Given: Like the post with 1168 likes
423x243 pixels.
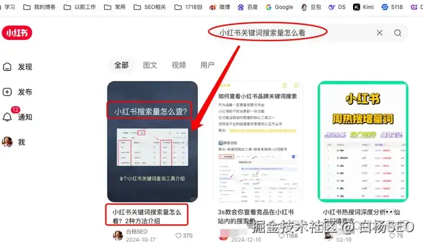Looking at the screenshot, I should [288, 236].
